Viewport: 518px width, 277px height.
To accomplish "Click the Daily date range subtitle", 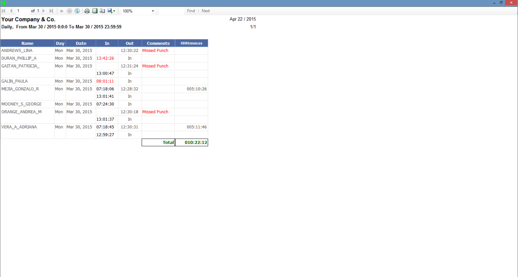I will coord(61,27).
